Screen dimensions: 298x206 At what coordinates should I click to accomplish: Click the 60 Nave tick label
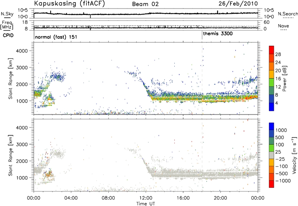coord(266,22)
